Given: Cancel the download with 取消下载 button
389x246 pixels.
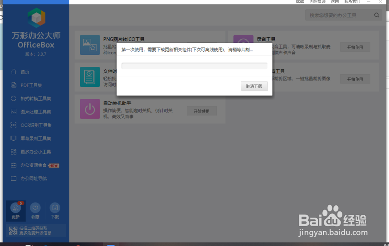Looking at the screenshot, I should click(254, 86).
